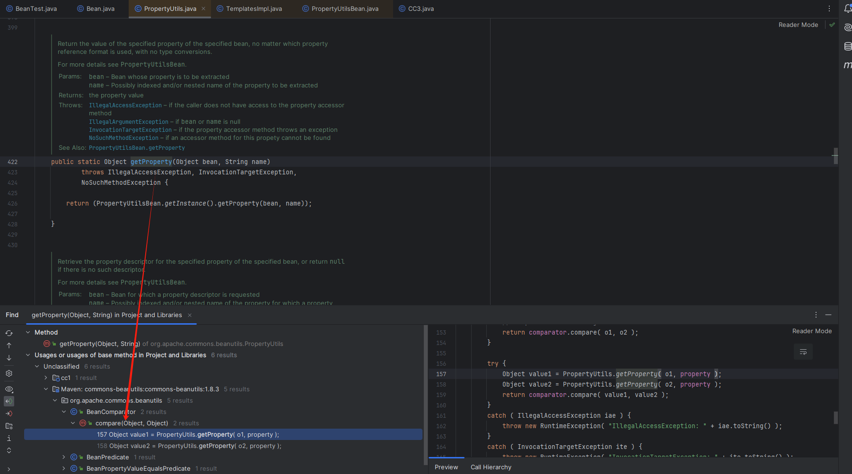The height and width of the screenshot is (474, 852).
Task: Toggle show write access filter
Action: [x=9, y=414]
